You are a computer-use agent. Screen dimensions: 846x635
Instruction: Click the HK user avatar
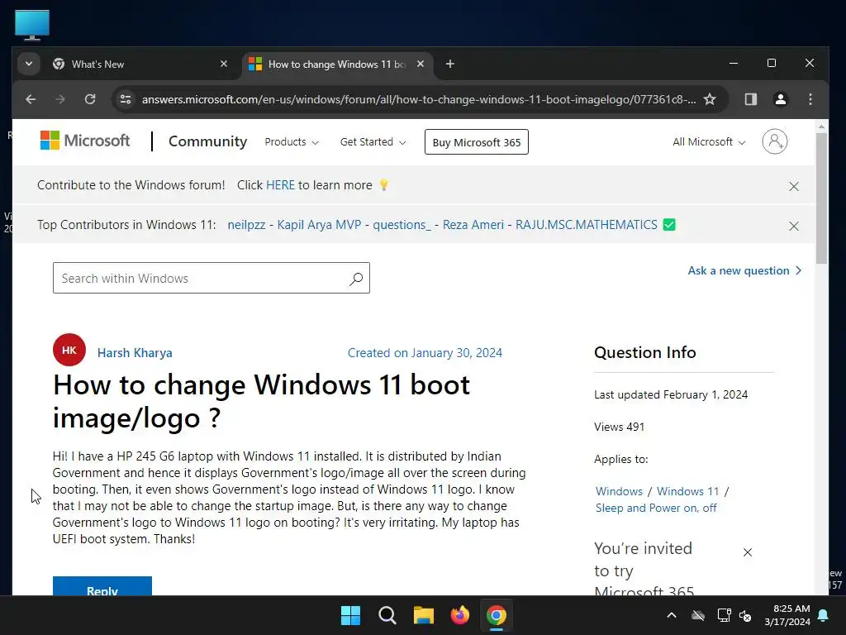point(69,350)
